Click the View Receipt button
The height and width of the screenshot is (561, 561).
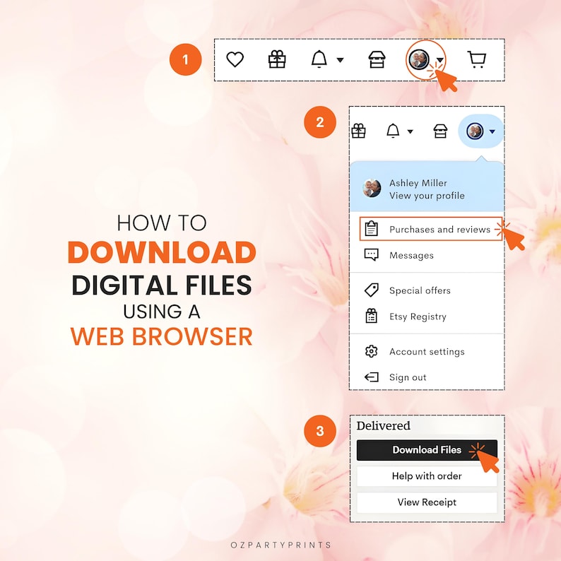point(427,502)
